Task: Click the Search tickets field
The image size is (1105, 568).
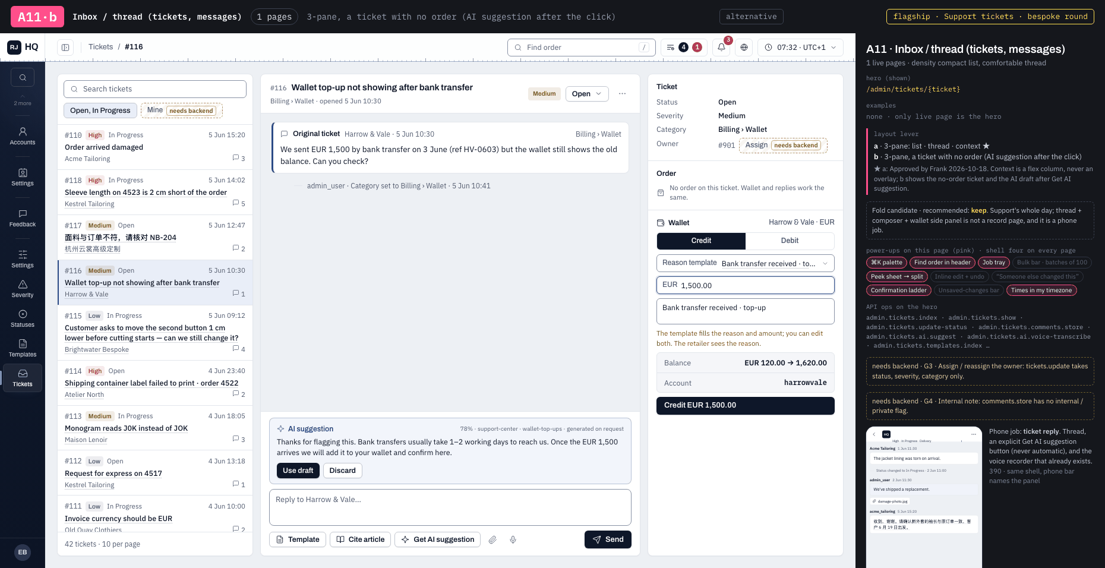Action: 155,89
